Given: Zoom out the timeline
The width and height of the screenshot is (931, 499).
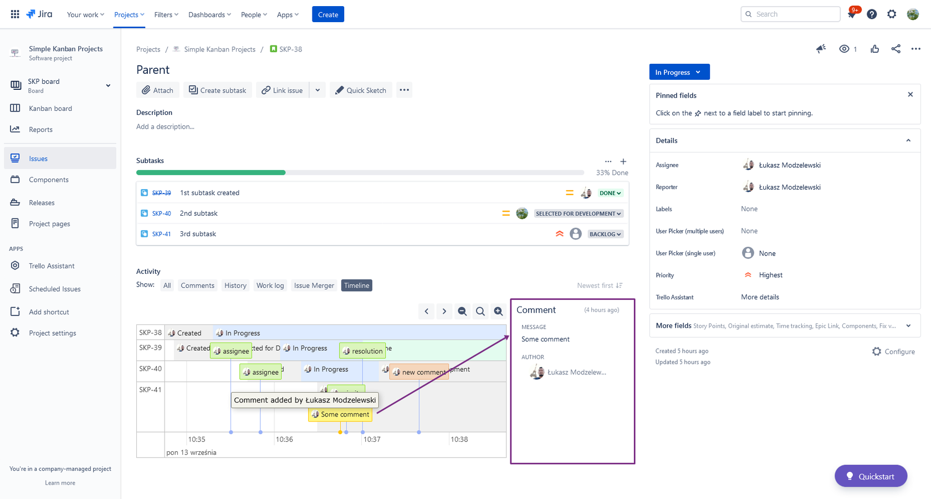Looking at the screenshot, I should (462, 311).
